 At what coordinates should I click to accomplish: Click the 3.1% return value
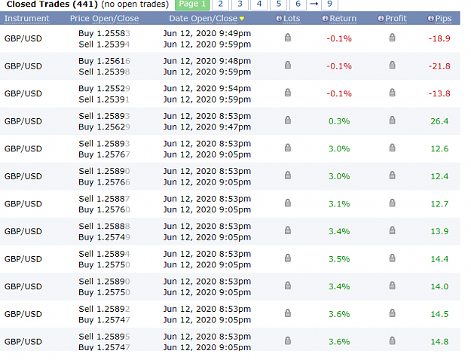339,204
